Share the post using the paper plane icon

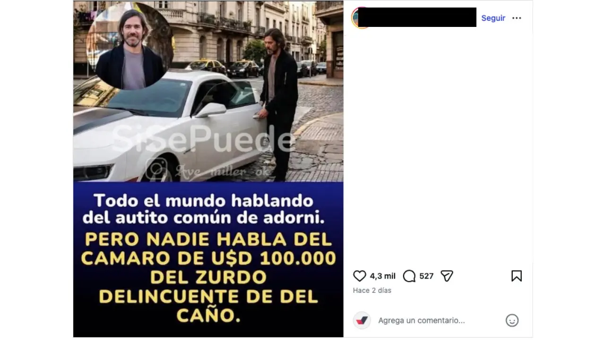coord(447,276)
